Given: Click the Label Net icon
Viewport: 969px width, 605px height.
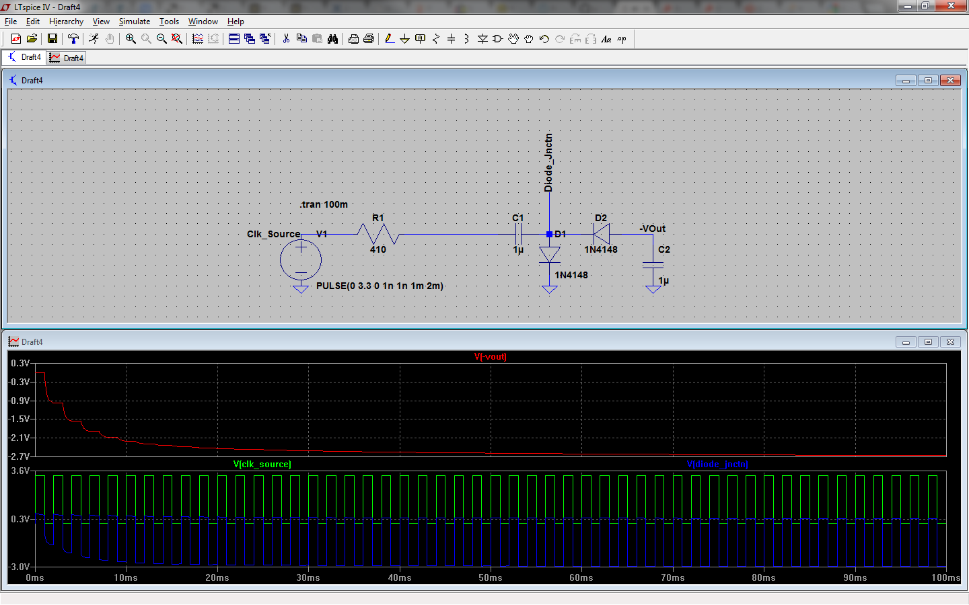Looking at the screenshot, I should tap(421, 39).
